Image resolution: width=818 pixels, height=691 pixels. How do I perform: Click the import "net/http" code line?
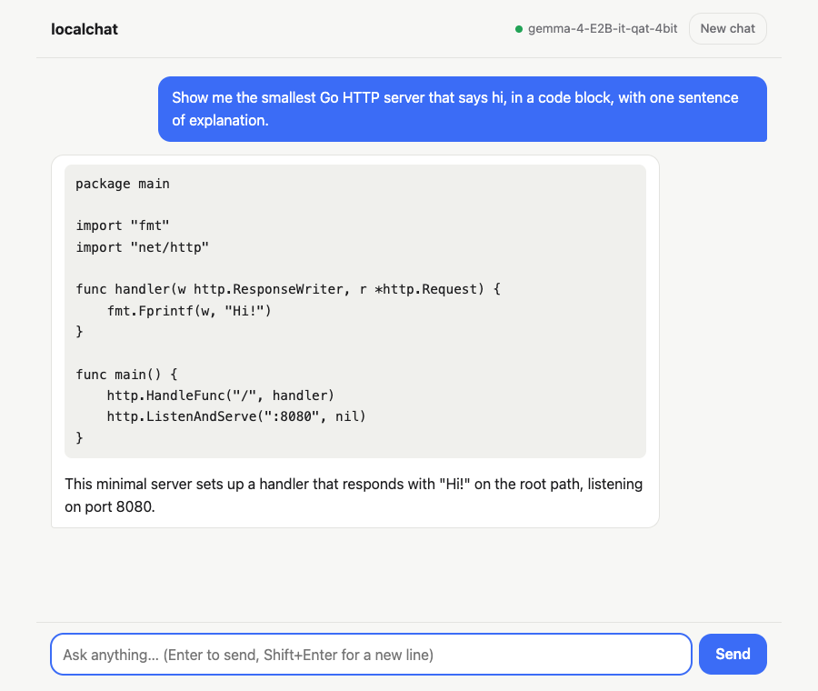[143, 247]
